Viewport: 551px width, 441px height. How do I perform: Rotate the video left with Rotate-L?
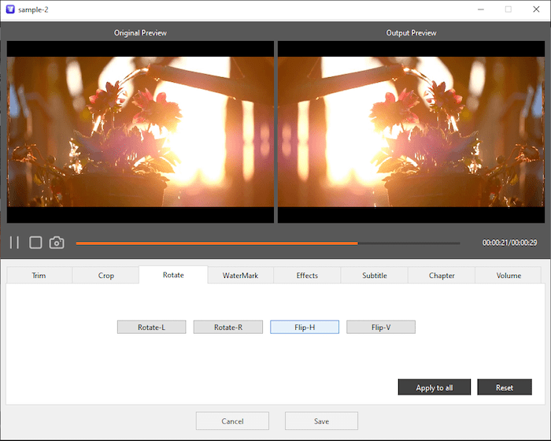[x=151, y=327]
